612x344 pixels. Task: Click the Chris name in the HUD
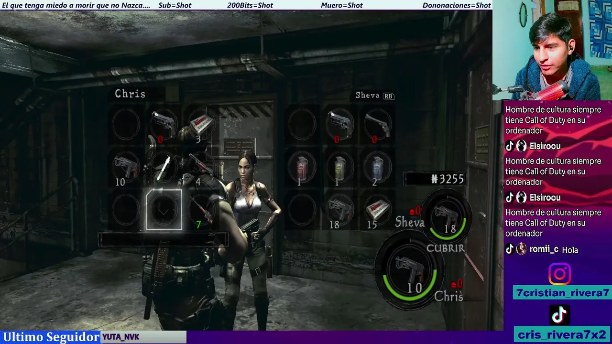tap(448, 297)
